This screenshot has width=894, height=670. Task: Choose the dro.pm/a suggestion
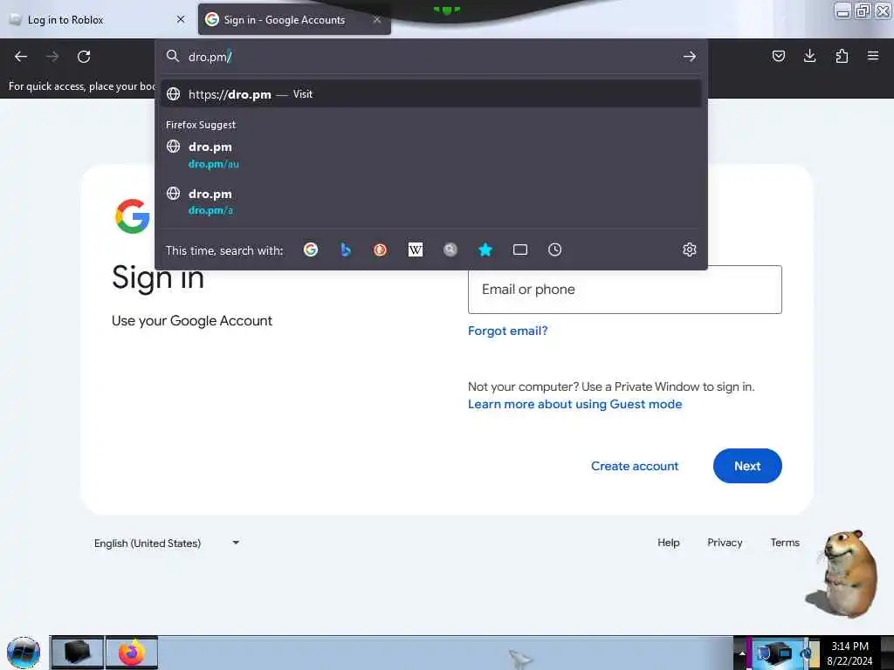pos(431,202)
